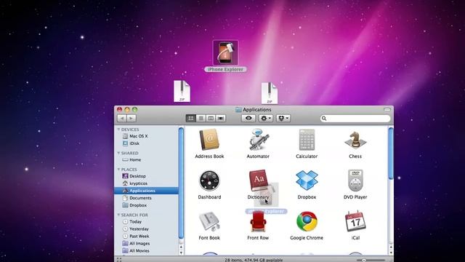465x262 pixels.
Task: Select the Front Row app icon
Action: pyautogui.click(x=258, y=221)
